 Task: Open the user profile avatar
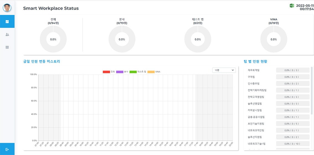click(x=7, y=8)
